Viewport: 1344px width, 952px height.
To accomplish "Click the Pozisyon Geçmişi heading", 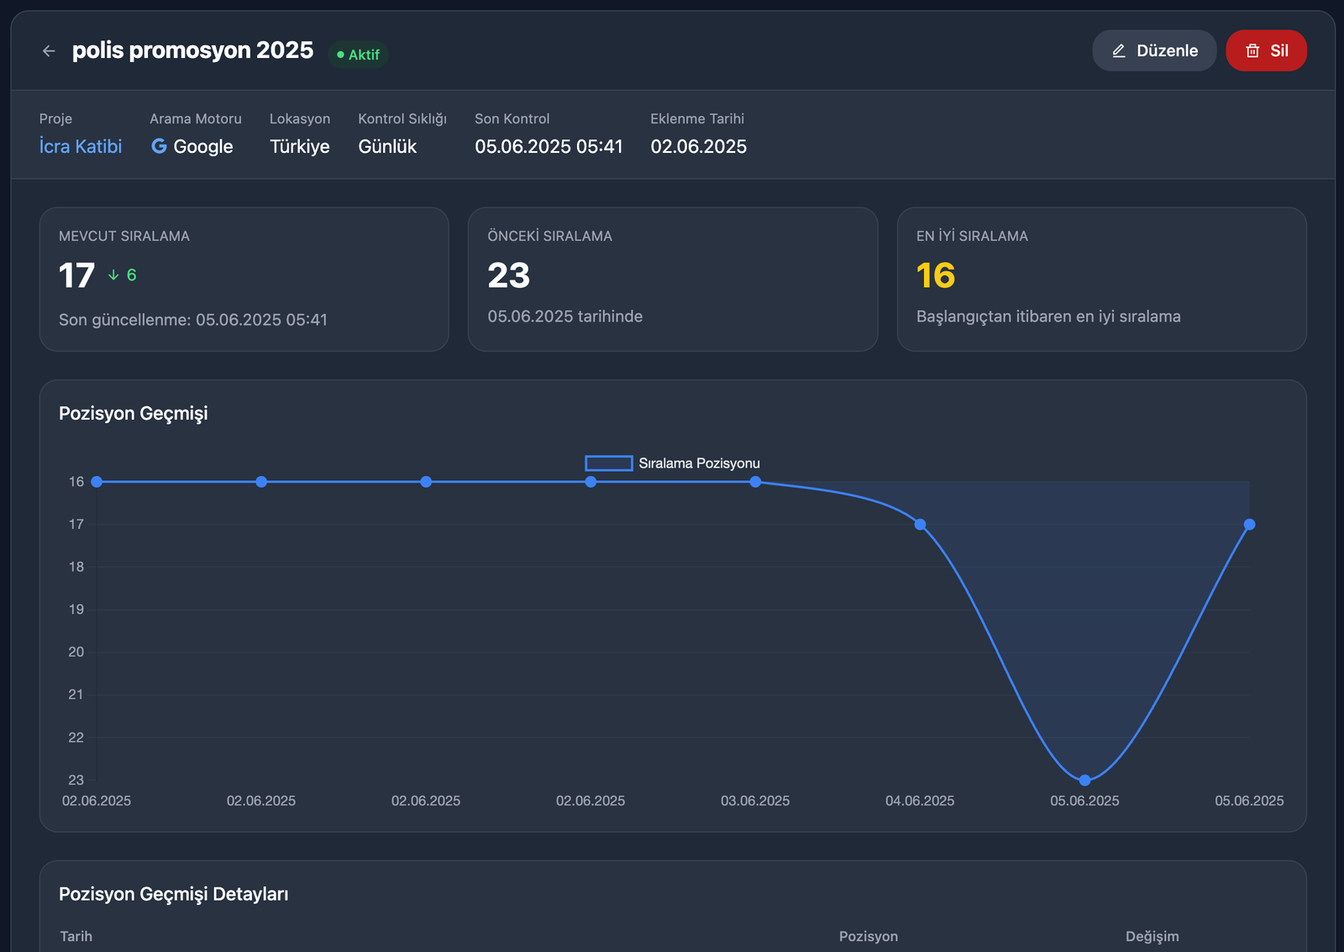I will coord(134,413).
